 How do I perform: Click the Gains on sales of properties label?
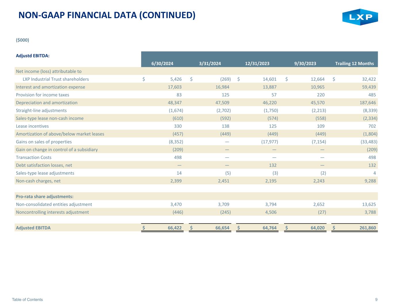coord(44,142)
